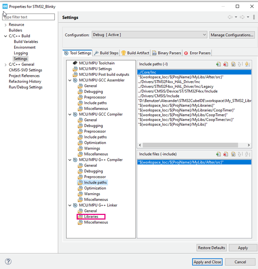Collapse MCU/MPU GCC Compiler node
Viewport: 258px width, 269px height.
pos(70,115)
